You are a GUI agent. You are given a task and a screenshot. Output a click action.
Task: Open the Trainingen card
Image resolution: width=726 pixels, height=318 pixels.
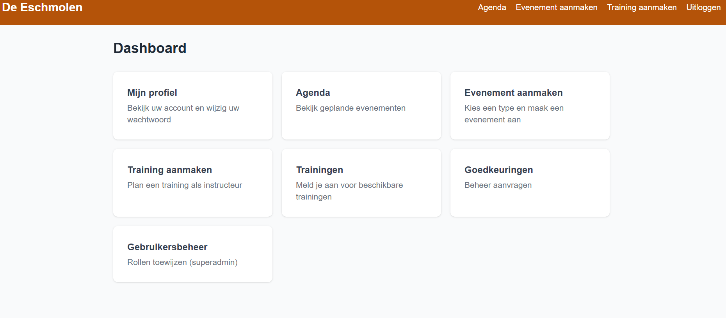(x=361, y=183)
